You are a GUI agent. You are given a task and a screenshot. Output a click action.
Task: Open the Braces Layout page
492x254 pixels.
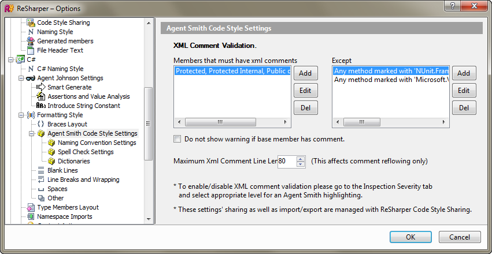pos(67,124)
